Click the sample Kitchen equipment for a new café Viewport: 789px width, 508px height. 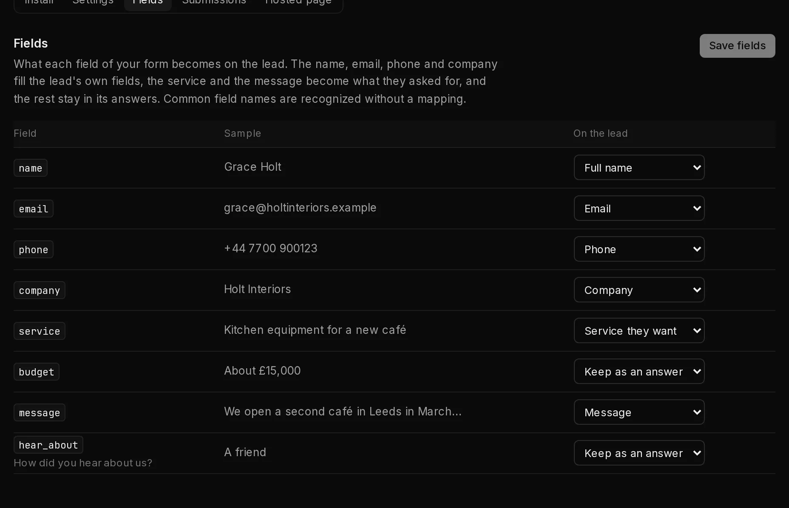pyautogui.click(x=315, y=330)
